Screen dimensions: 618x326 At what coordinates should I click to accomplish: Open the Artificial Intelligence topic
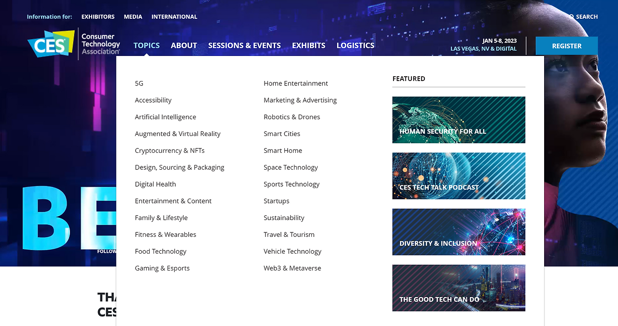pos(165,117)
